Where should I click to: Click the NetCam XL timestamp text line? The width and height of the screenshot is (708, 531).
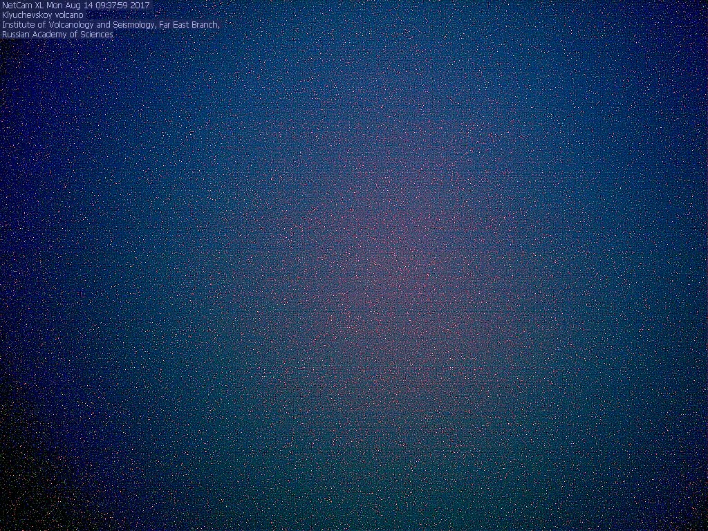(x=76, y=6)
